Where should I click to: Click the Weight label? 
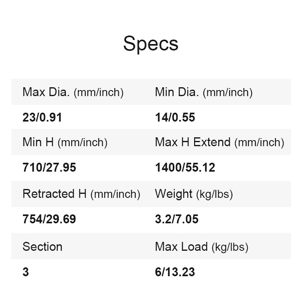[x=174, y=194]
